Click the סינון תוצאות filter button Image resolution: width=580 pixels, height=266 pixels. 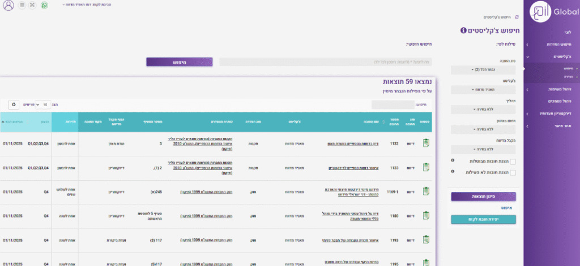pos(483,197)
